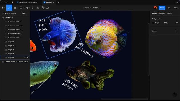Viewport: 180px width, 101px height.
Task: Select the Pen tool
Action: click(x=27, y=8)
